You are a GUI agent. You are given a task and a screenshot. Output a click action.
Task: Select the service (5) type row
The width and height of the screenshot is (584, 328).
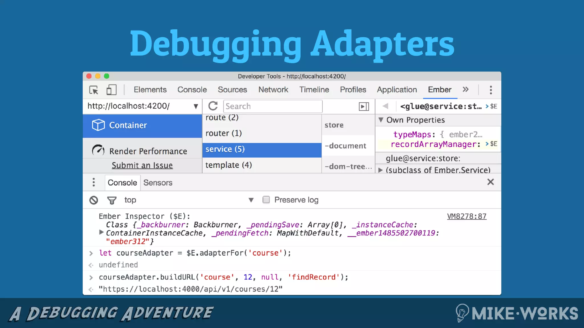coord(262,149)
